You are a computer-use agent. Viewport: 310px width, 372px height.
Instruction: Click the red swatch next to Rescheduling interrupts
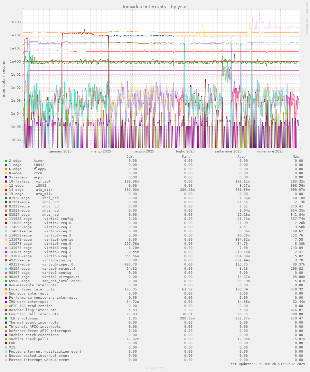(6, 310)
